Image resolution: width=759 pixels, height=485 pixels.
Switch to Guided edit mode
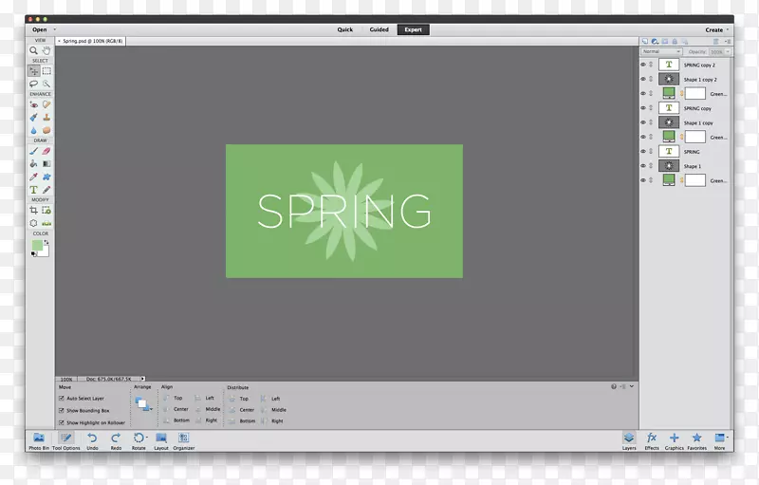click(x=379, y=29)
